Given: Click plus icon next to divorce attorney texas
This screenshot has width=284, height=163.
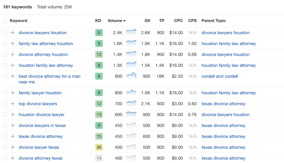Looking at the screenshot, I should 12,158.
